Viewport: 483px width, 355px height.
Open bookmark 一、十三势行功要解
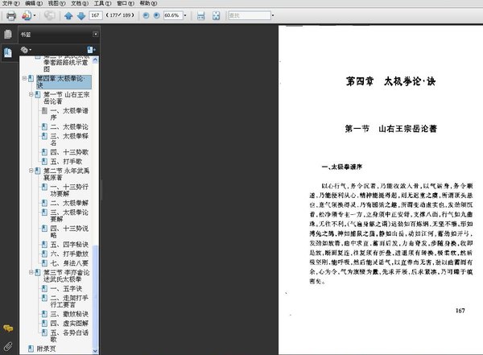(x=69, y=190)
